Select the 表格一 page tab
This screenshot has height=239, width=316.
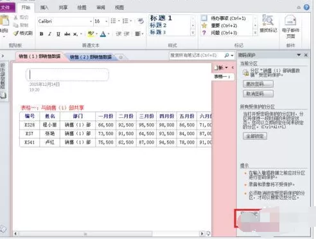224,77
